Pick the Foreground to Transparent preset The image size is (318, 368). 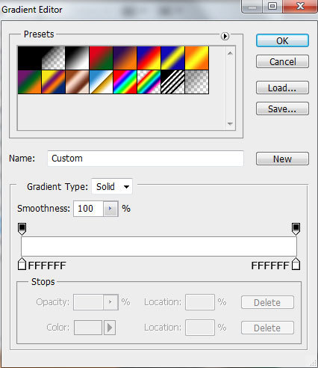click(53, 58)
